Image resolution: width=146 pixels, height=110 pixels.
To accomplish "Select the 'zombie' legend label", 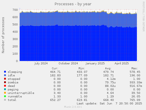I will 13,82.
